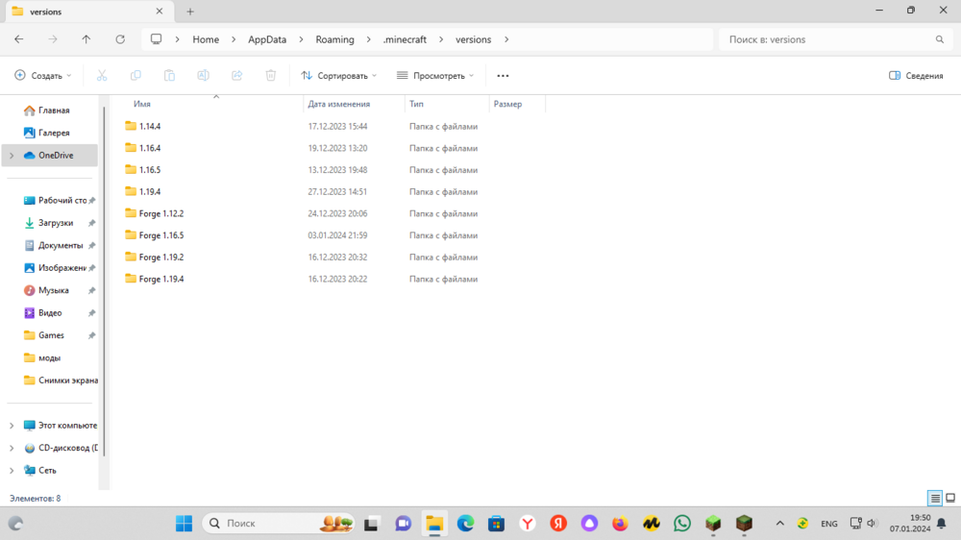Screen dimensions: 961x540
Task: Click the Paste clipboard icon
Action: pos(169,75)
